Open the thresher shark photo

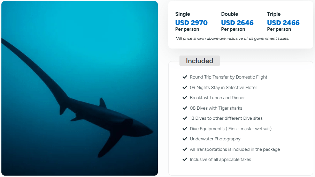pyautogui.click(x=79, y=88)
